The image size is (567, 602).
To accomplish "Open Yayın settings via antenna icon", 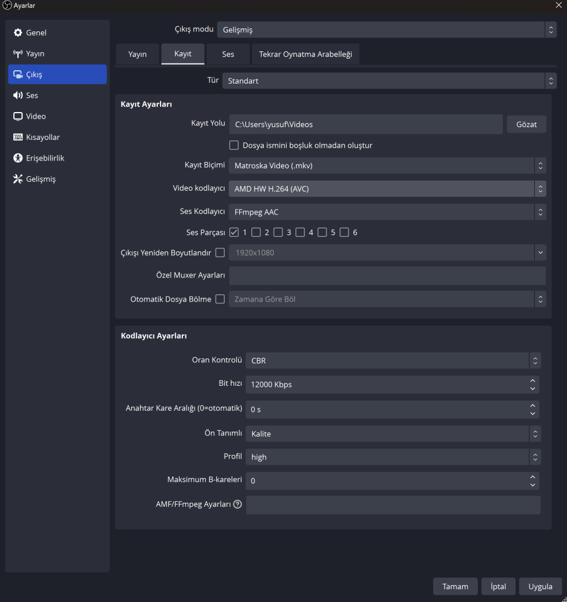I will [18, 54].
